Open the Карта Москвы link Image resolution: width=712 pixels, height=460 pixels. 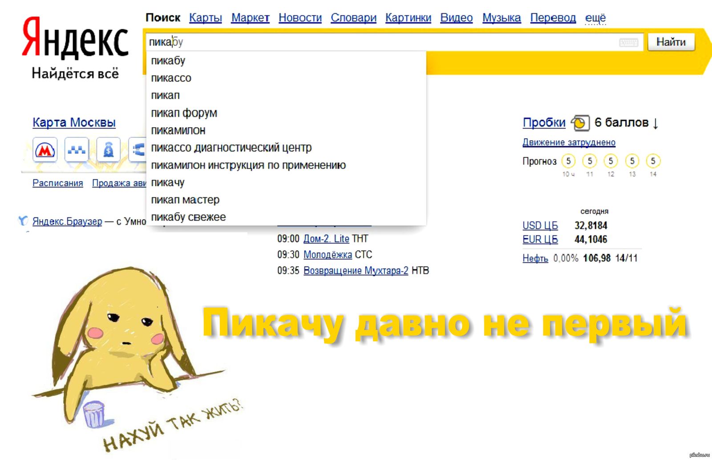[x=74, y=122]
